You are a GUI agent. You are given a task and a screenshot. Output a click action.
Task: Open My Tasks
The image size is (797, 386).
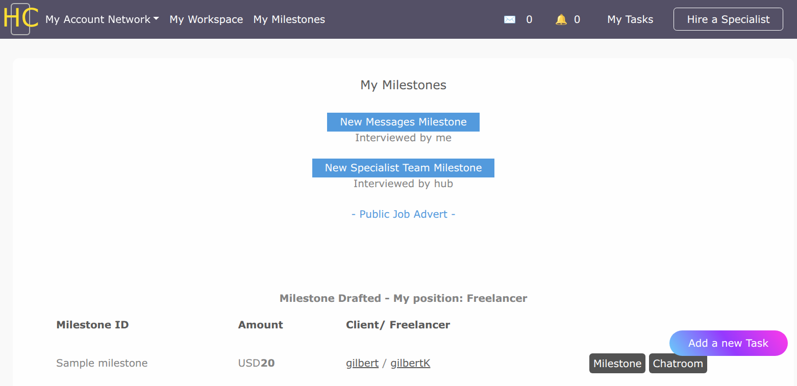[x=630, y=19]
